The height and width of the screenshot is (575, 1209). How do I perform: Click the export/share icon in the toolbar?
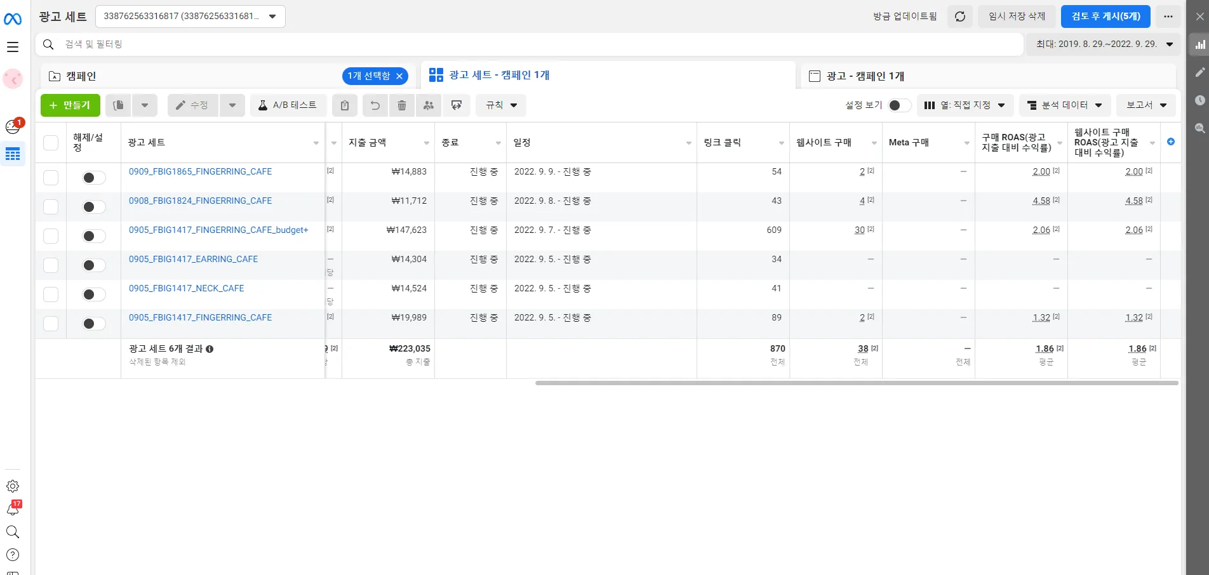(457, 105)
